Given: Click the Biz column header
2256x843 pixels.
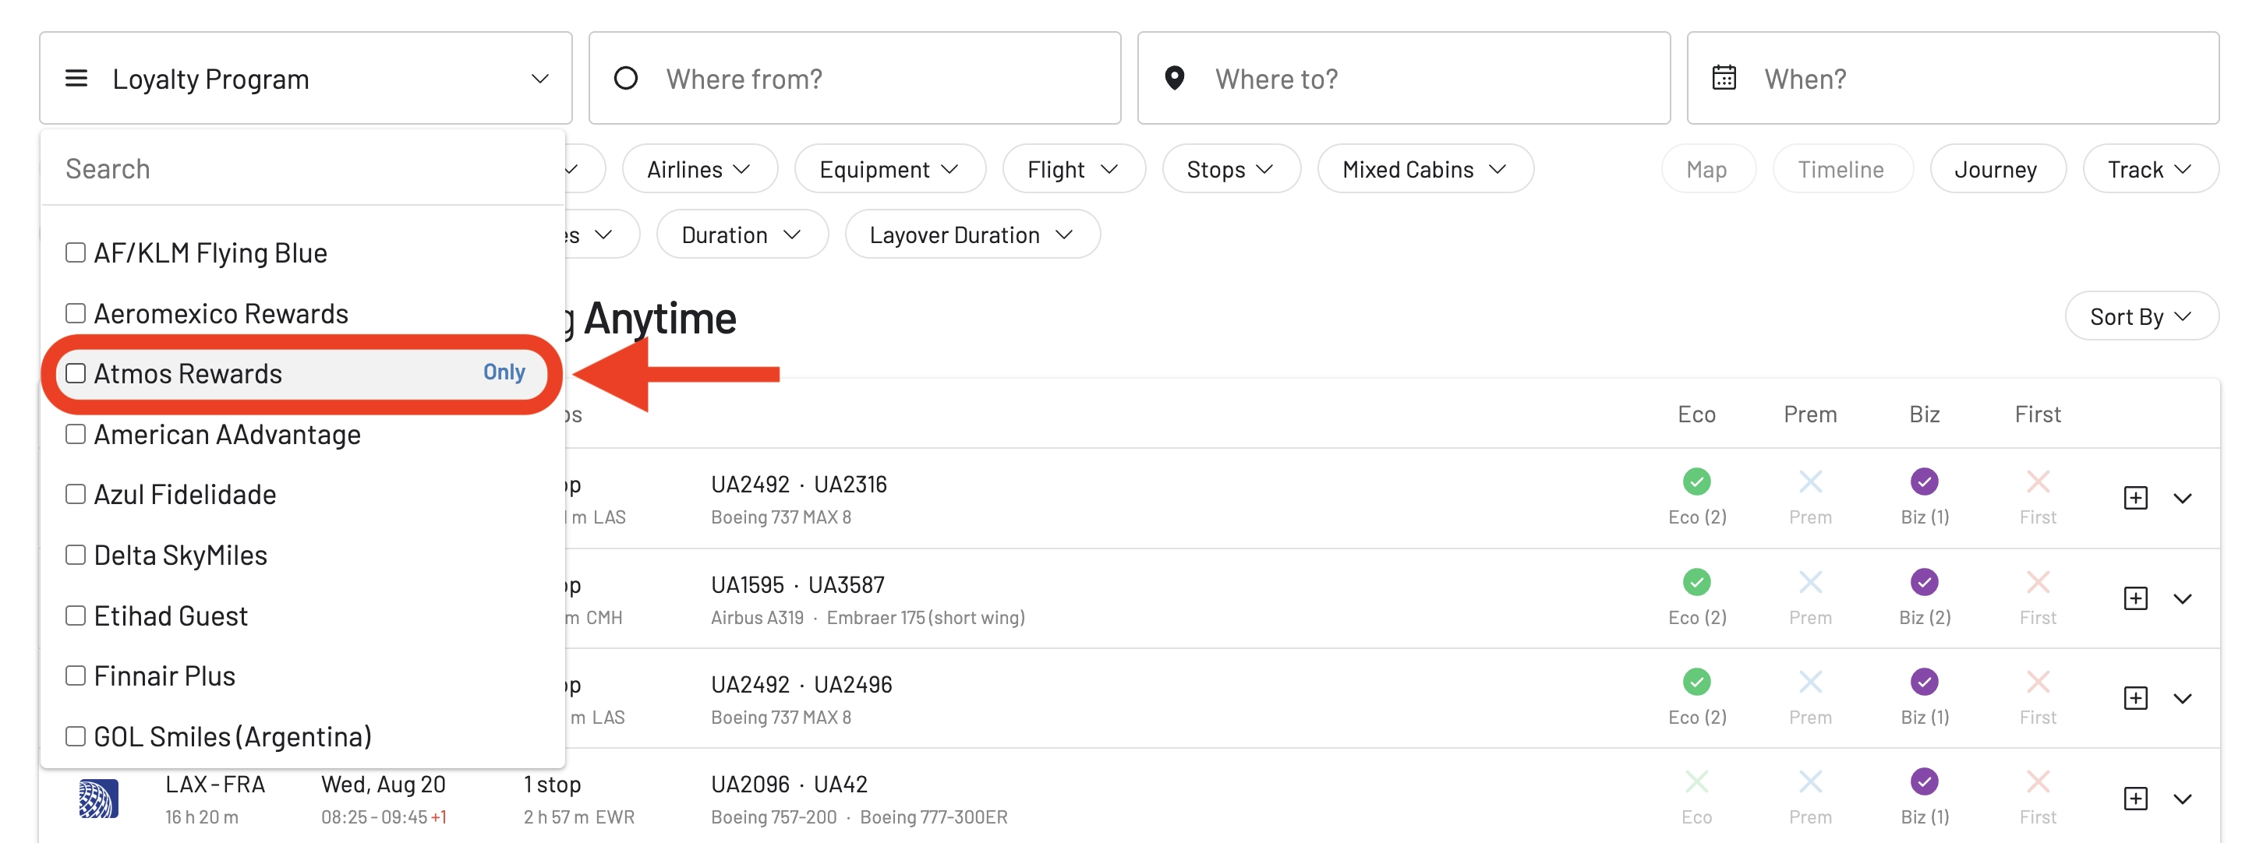Looking at the screenshot, I should 1924,414.
